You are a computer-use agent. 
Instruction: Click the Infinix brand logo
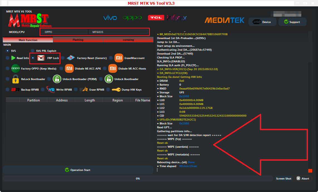tap(177, 18)
